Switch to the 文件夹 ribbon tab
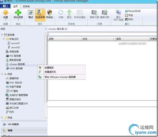Screen dimensions: 158x137 [x=26, y=7]
